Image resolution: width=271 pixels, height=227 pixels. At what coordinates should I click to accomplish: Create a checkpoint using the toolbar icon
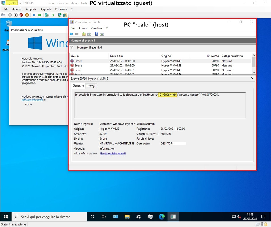click(47, 15)
